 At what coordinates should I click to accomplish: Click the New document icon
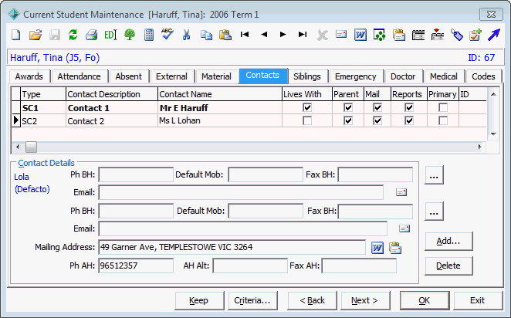click(x=16, y=35)
